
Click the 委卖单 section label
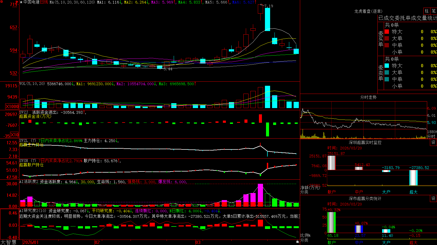381,73
